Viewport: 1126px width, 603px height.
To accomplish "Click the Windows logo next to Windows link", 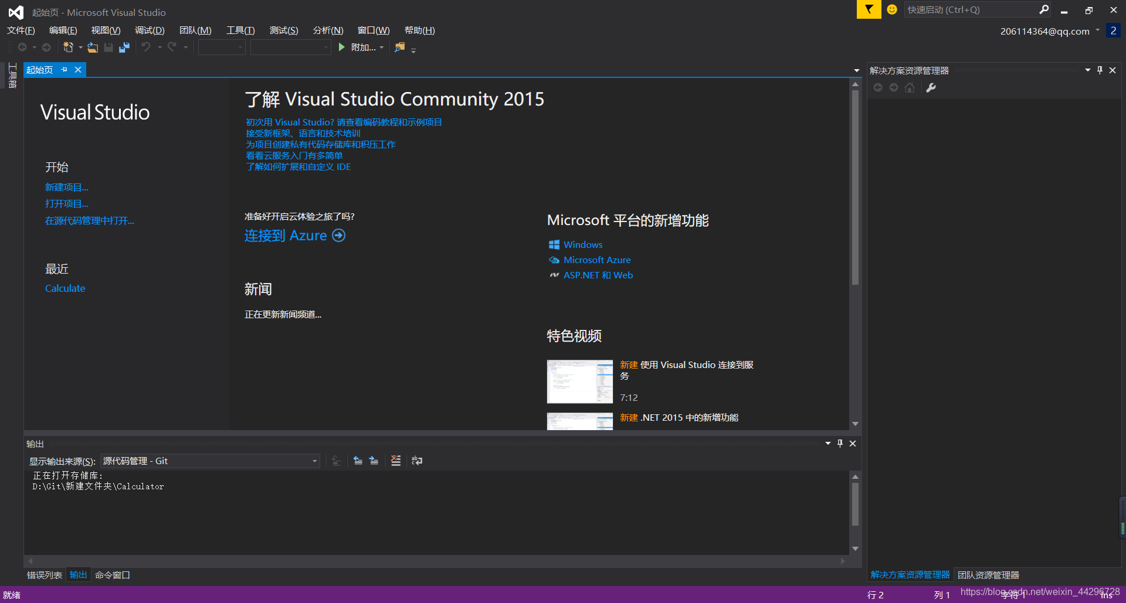I will [554, 244].
